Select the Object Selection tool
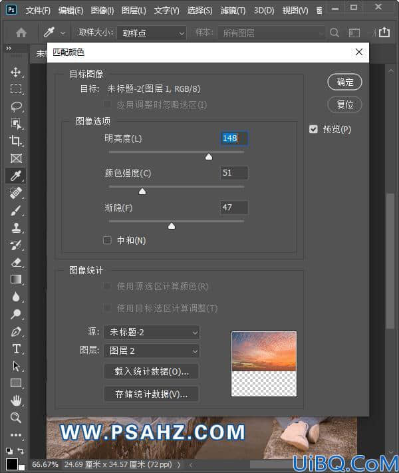 [16, 124]
